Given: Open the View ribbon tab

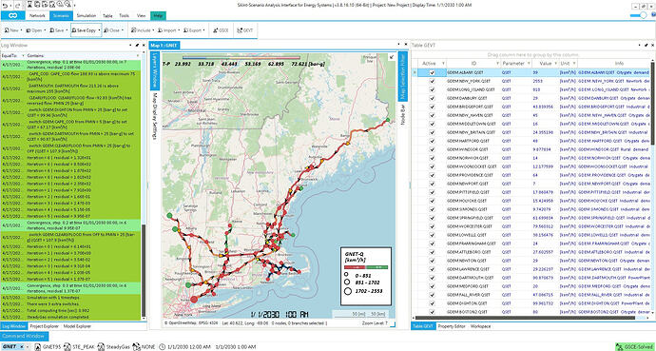Looking at the screenshot, I should [x=142, y=16].
